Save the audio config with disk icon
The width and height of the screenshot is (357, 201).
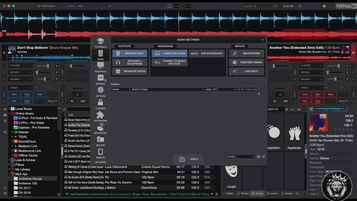(x=258, y=157)
